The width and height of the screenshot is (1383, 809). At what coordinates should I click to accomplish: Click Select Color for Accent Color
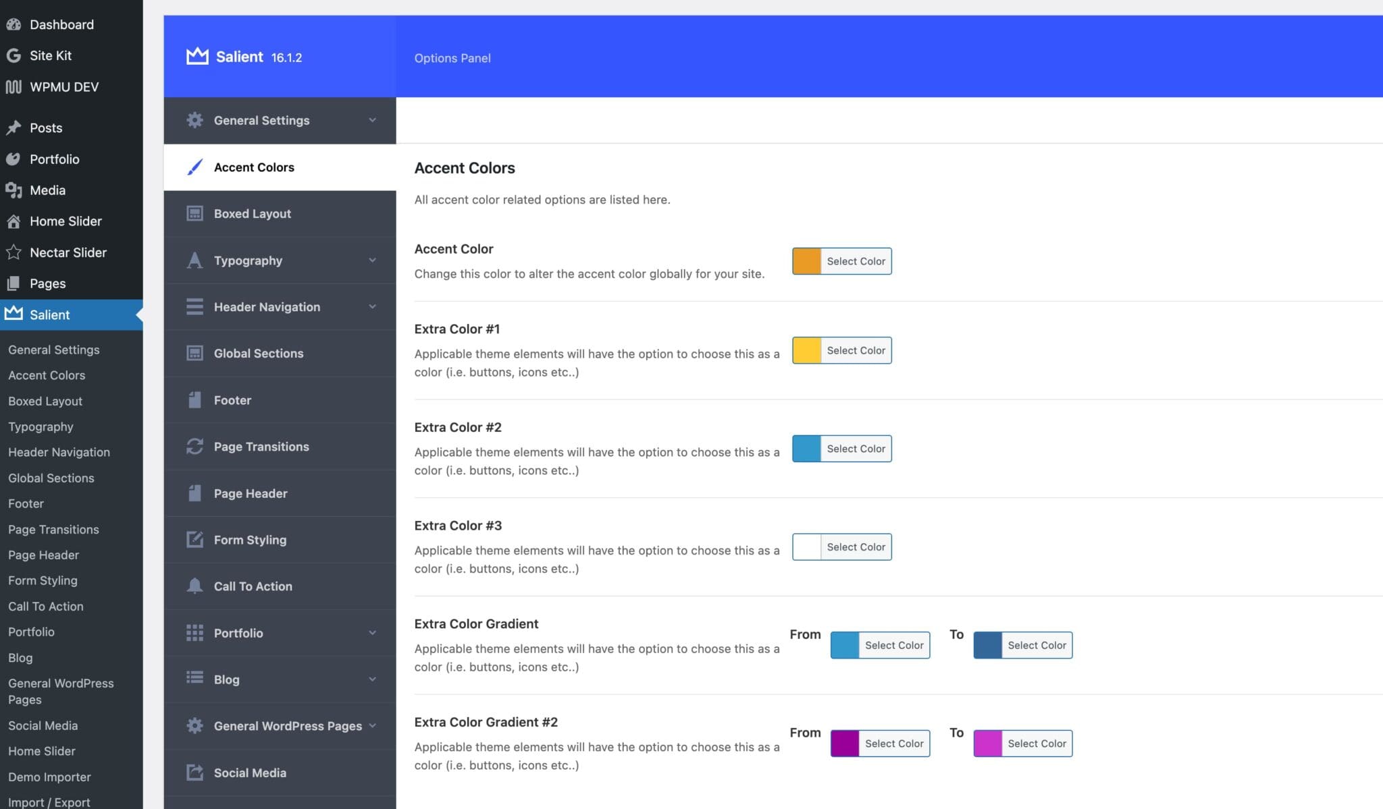856,261
